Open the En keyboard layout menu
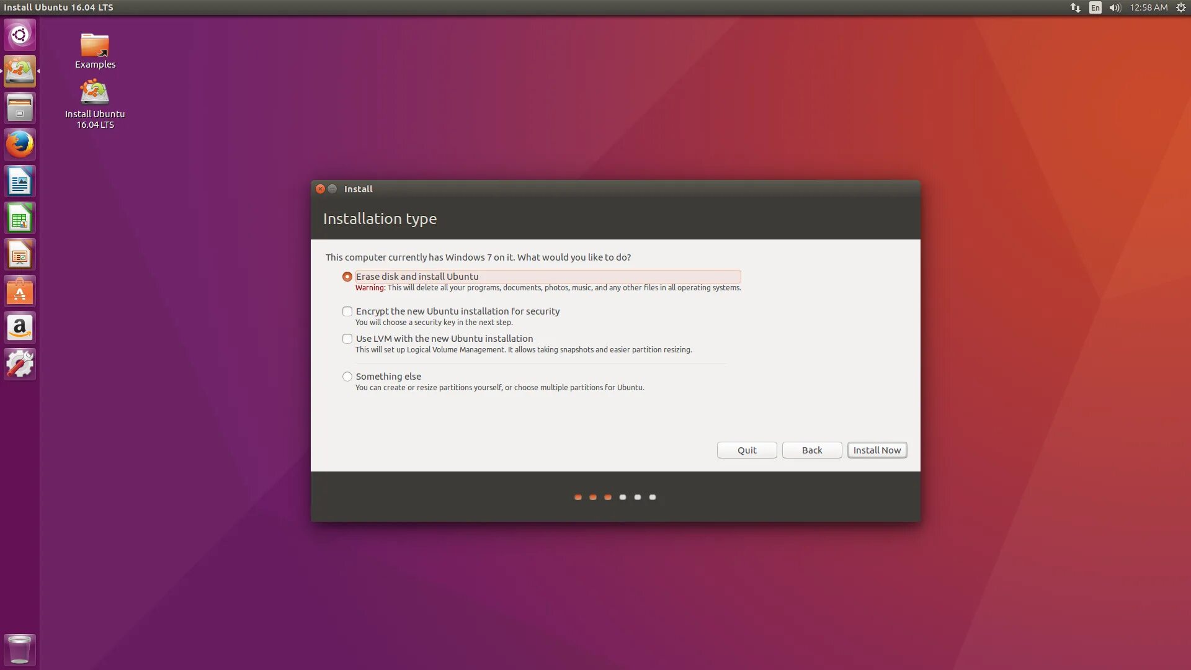The image size is (1191, 670). pos(1095,7)
